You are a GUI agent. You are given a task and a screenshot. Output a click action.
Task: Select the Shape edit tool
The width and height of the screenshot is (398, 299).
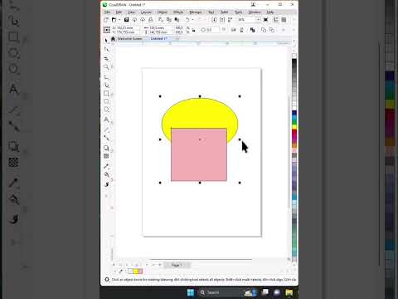point(106,49)
